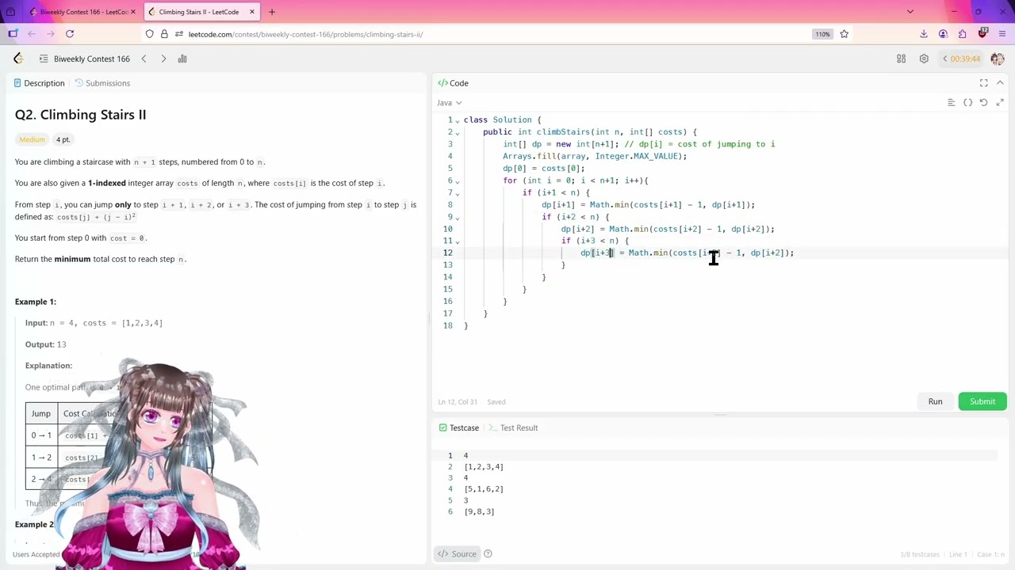
Task: Fold class Solution at line 1
Action: 457,120
